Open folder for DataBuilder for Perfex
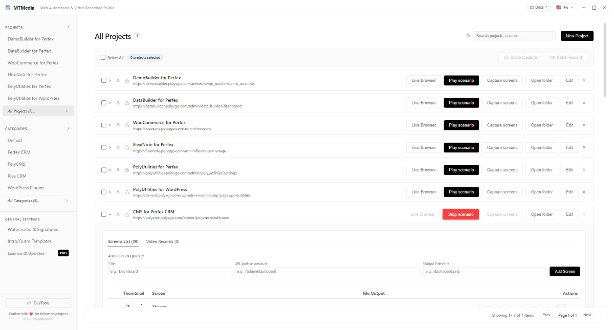The width and height of the screenshot is (614, 330). [x=542, y=103]
